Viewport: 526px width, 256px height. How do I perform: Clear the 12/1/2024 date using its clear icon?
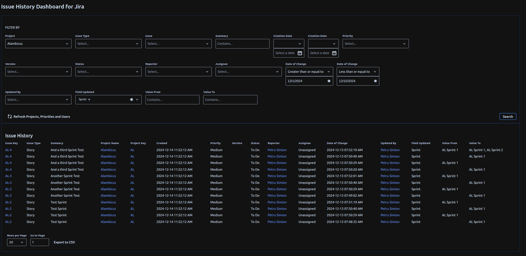tap(329, 81)
